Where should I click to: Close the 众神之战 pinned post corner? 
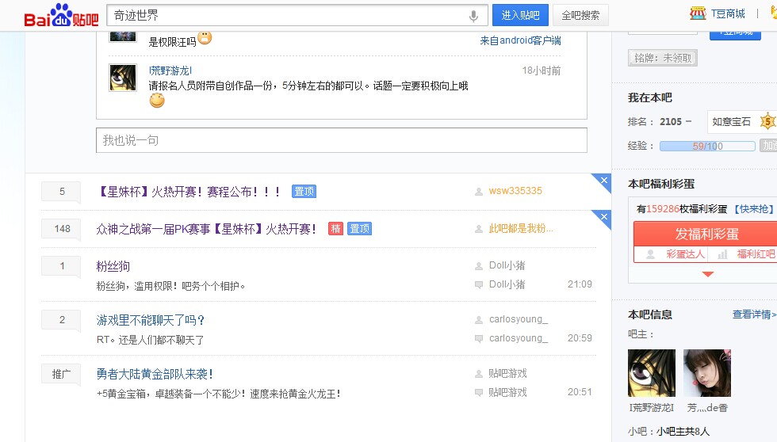point(603,217)
